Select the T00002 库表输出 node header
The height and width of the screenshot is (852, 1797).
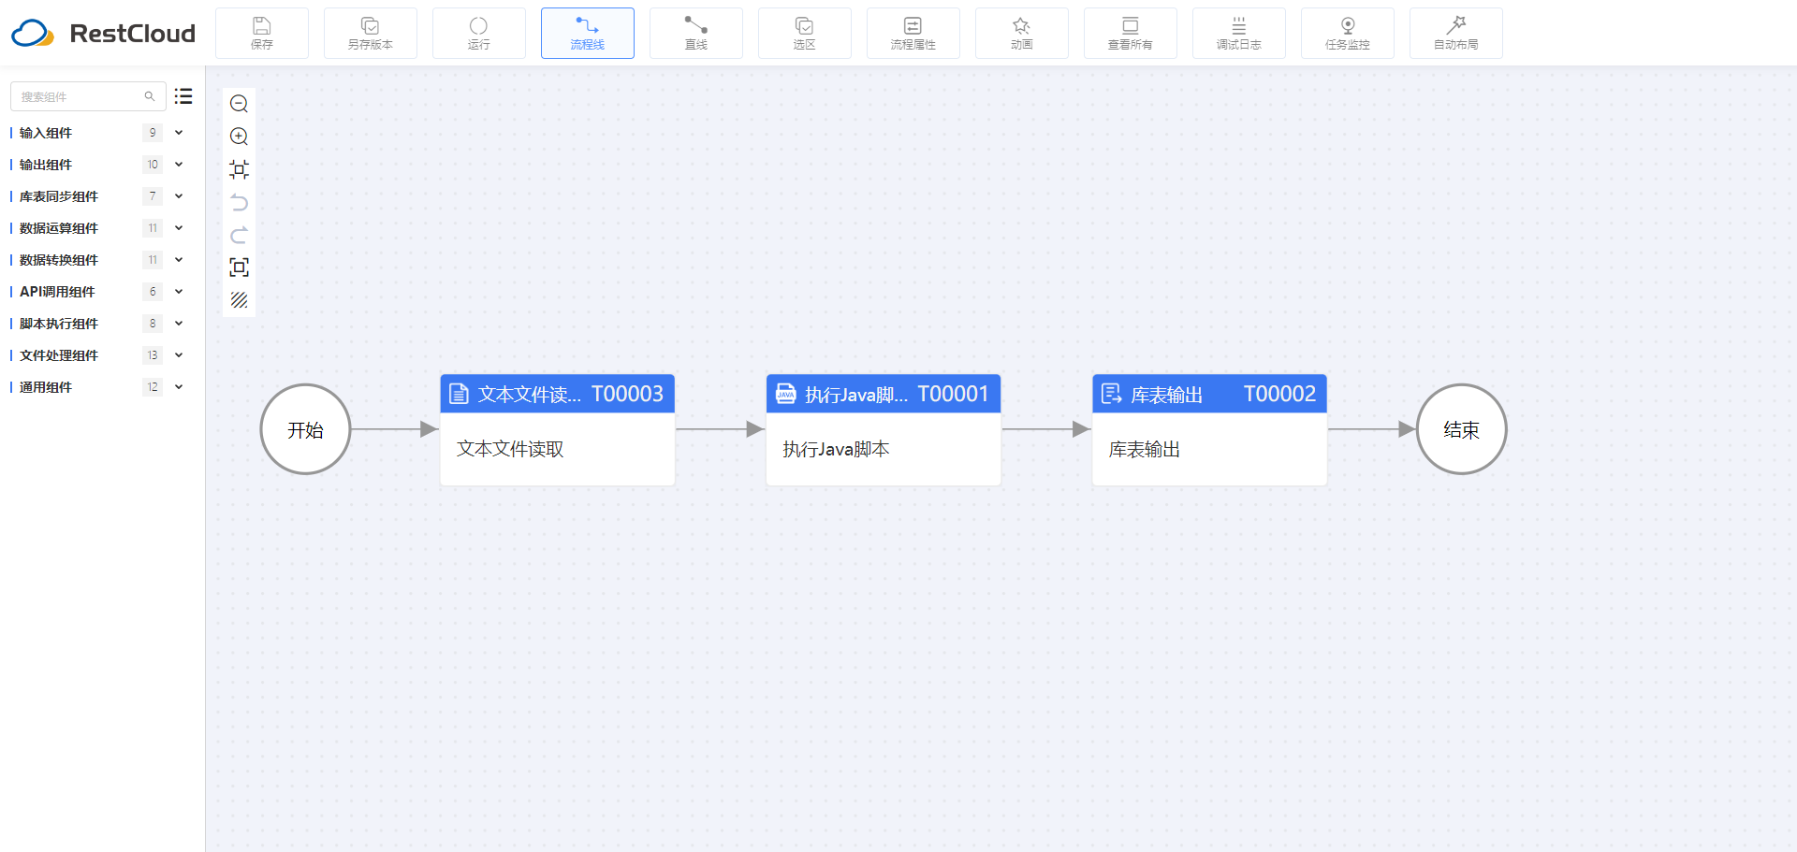(1209, 394)
